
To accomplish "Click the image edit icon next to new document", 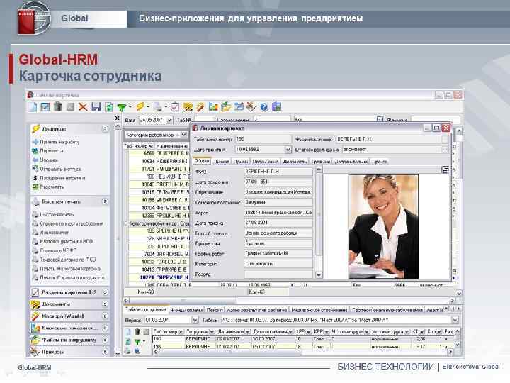I will click(x=45, y=107).
